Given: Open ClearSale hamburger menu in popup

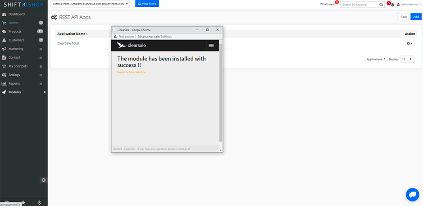Looking at the screenshot, I should tap(211, 45).
